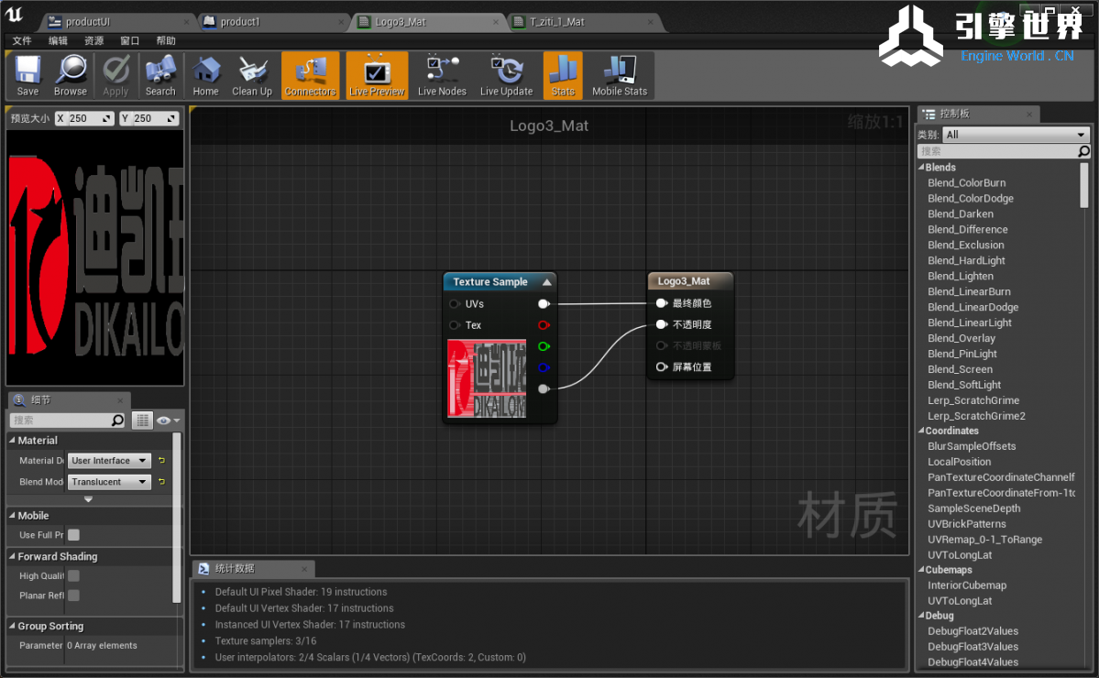Image resolution: width=1099 pixels, height=678 pixels.
Task: Collapse the Blends category
Action: [x=922, y=168]
